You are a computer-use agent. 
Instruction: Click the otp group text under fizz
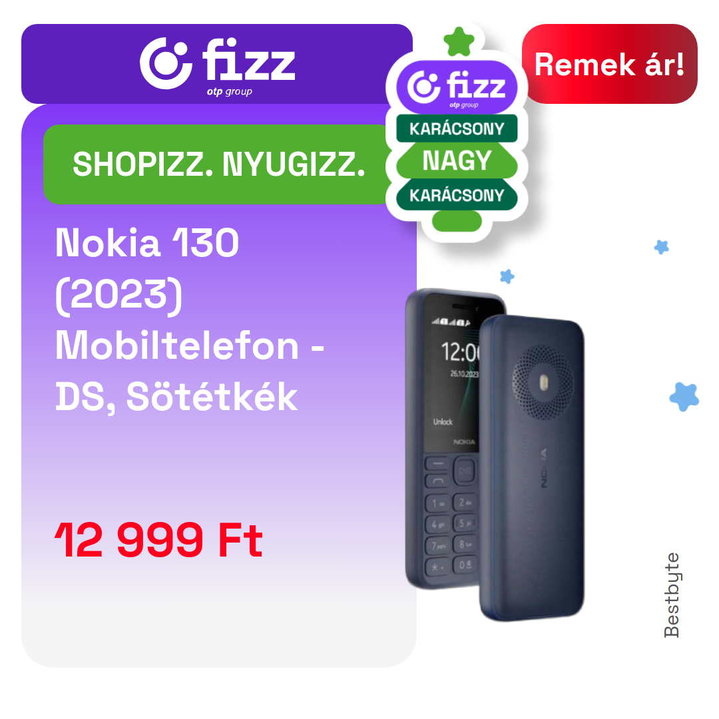(x=229, y=91)
